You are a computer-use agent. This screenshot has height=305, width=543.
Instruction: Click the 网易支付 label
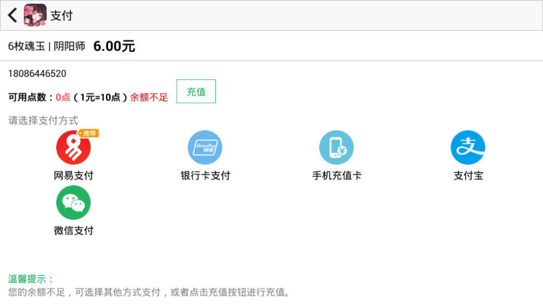74,175
